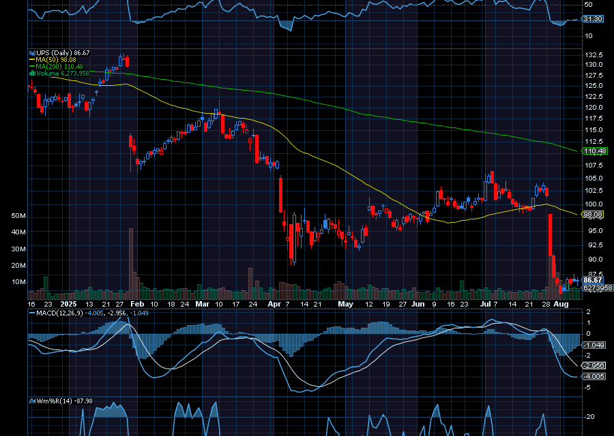Screen dimensions: 614x436
Task: Click the 100.0 price axis label
Action: tap(594, 204)
